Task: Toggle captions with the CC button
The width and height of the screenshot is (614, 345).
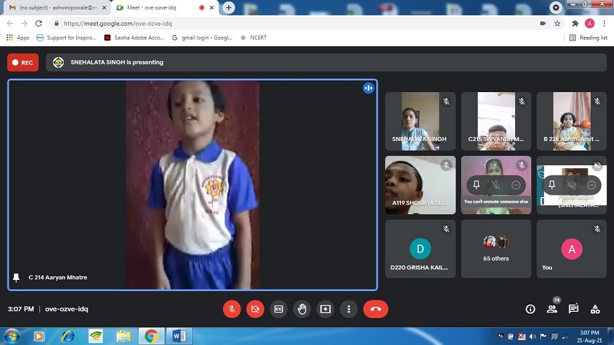Action: (x=278, y=309)
